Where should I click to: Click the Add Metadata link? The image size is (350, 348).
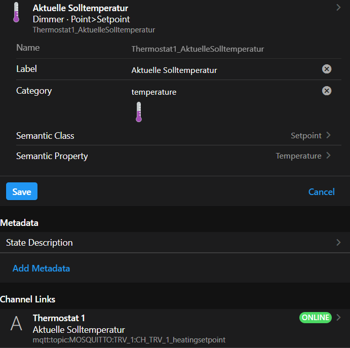(41, 268)
